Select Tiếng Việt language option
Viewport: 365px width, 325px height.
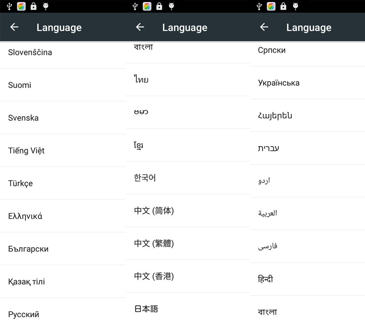(x=26, y=151)
